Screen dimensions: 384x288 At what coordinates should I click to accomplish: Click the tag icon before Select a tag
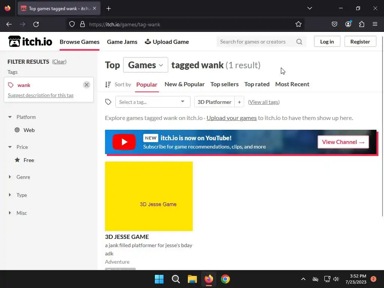click(x=108, y=102)
